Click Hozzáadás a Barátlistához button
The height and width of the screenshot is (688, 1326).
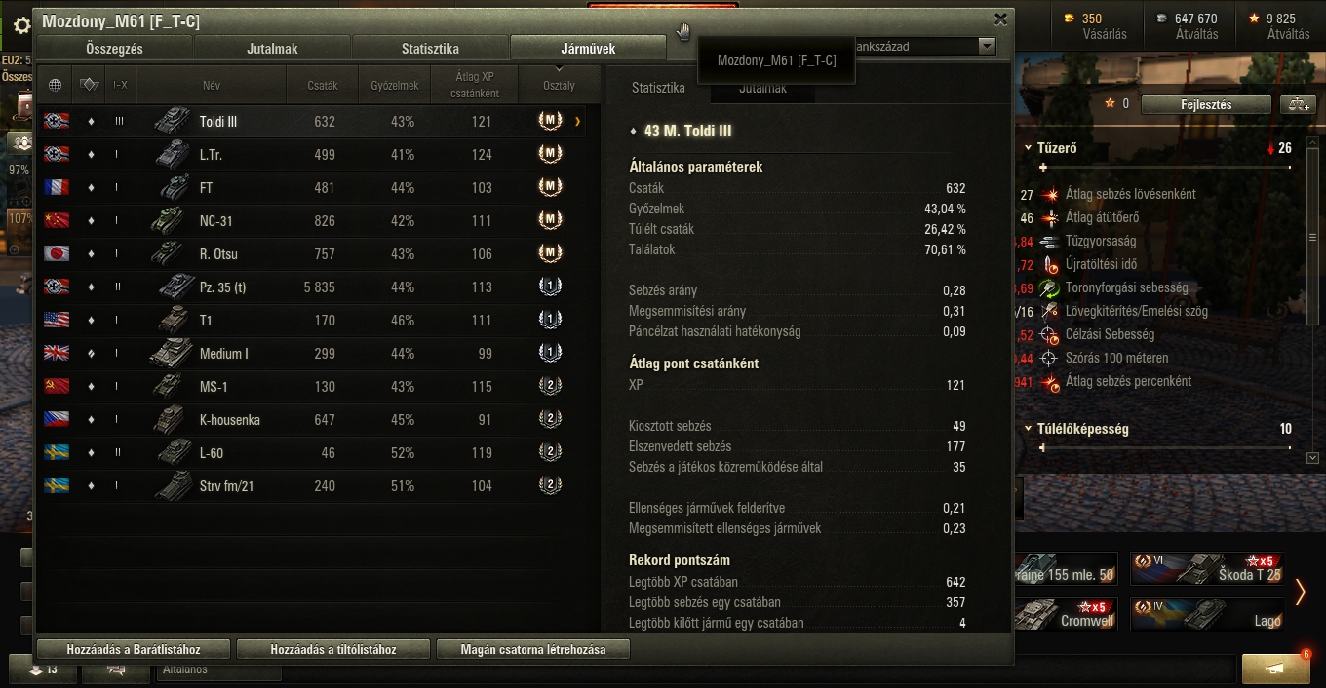click(134, 649)
